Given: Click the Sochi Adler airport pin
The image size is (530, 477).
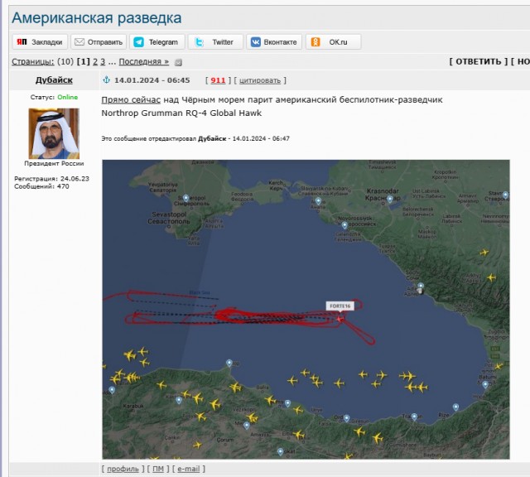Looking at the screenshot, I should click(421, 287).
